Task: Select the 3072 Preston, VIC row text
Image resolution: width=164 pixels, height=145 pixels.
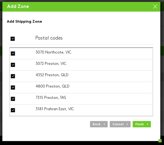Action: pos(51,63)
